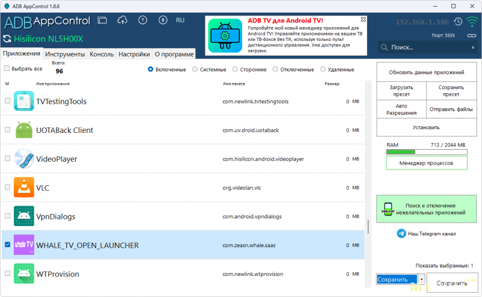The width and height of the screenshot is (482, 297).
Task: Check the VLC row checkbox
Action: pyautogui.click(x=8, y=187)
